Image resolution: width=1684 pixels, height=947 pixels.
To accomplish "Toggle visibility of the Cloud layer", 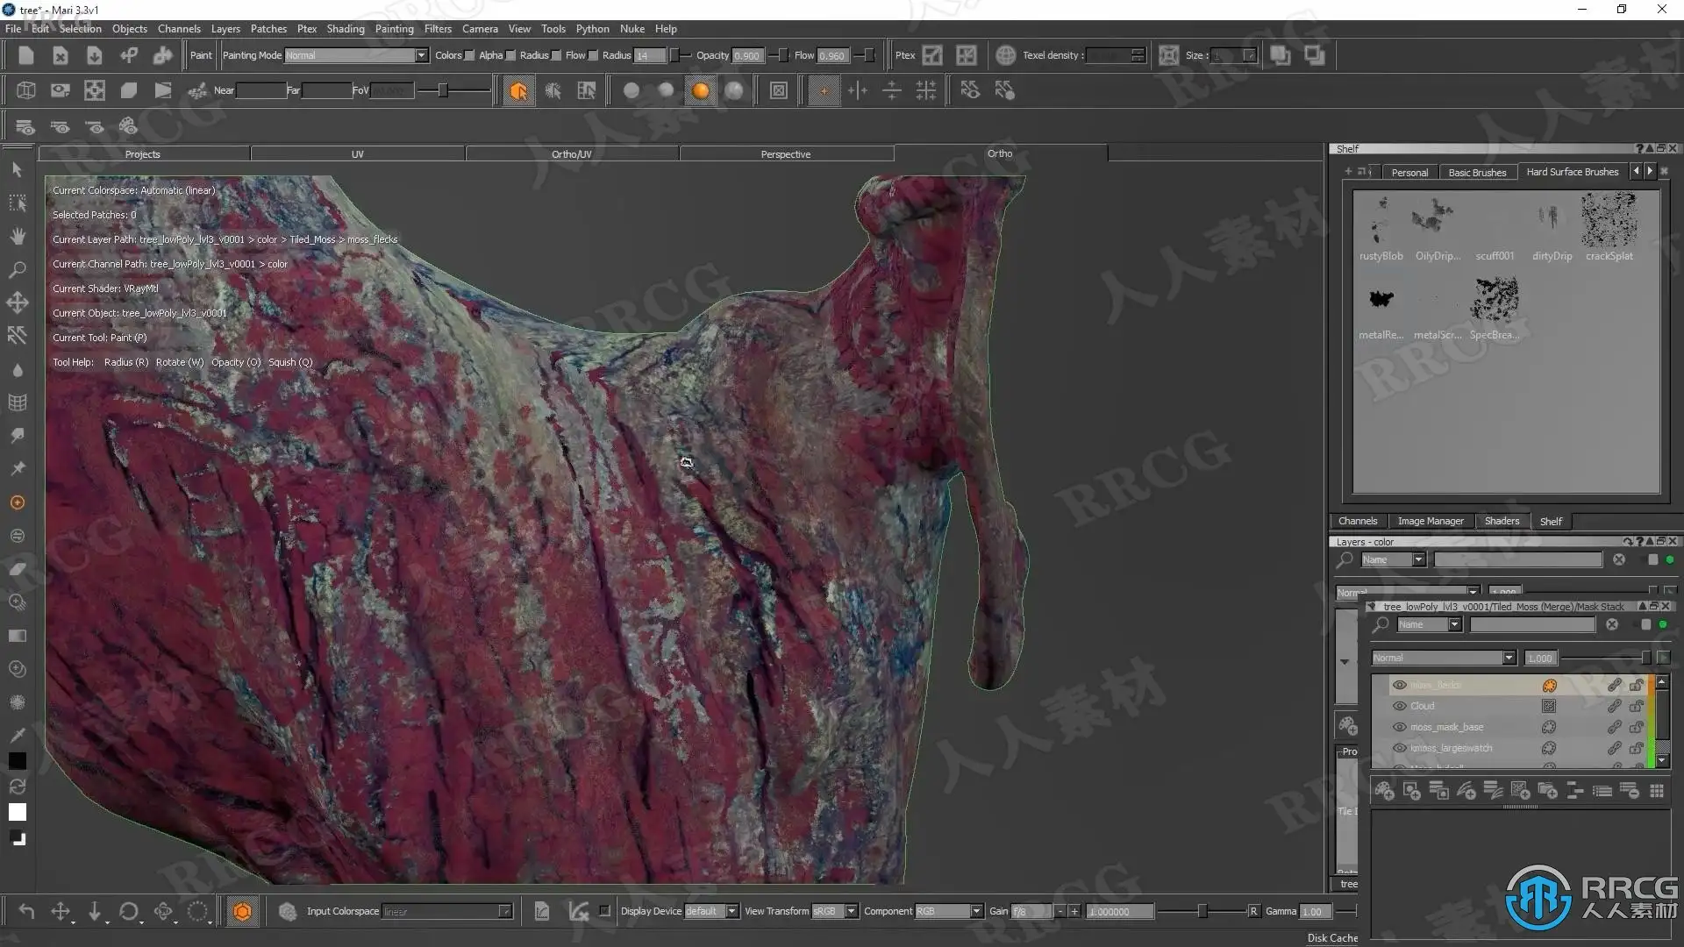I will click(x=1400, y=706).
